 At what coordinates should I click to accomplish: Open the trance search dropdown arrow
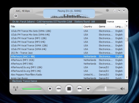click(x=126, y=22)
